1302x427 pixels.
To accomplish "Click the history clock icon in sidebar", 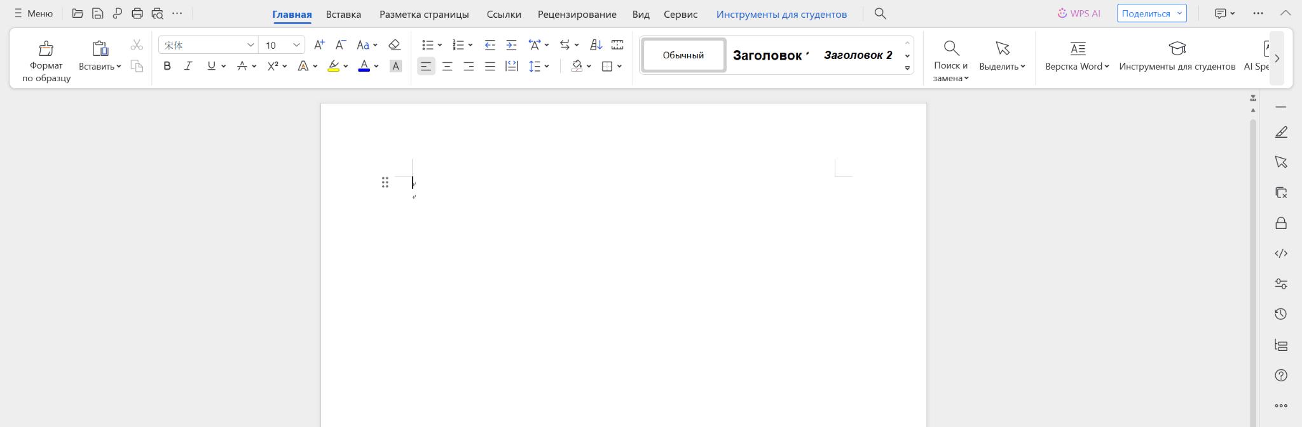I will tap(1281, 314).
